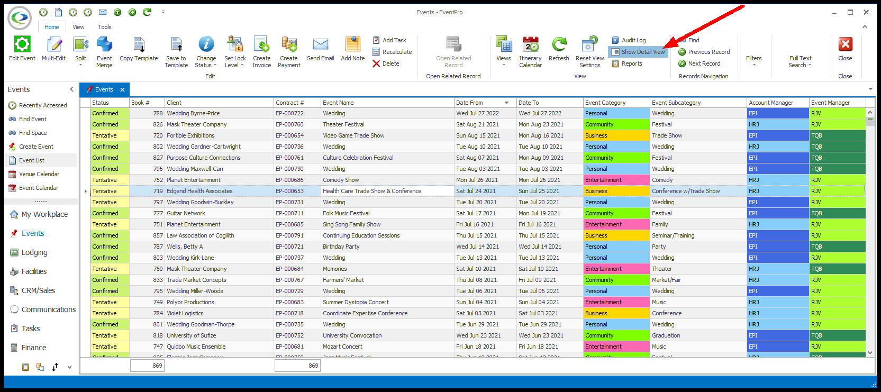Click Recalculate in the Edit group
The width and height of the screenshot is (881, 392).
click(x=392, y=52)
